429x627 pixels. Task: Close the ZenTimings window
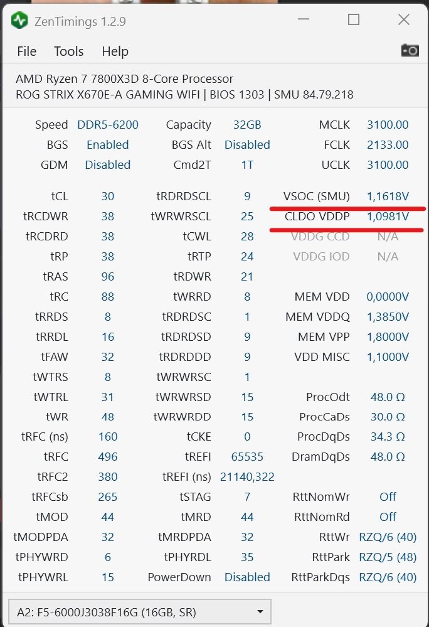pos(404,19)
